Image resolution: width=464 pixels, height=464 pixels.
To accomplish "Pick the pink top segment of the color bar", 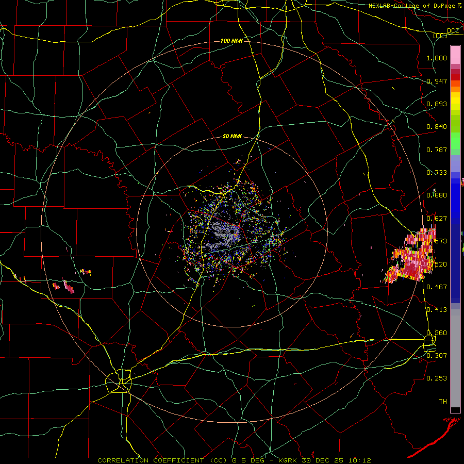I will pyautogui.click(x=455, y=55).
